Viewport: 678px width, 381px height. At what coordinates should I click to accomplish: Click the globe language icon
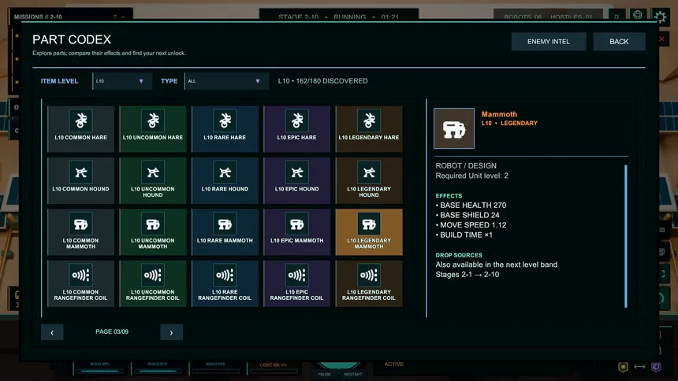tap(638, 15)
